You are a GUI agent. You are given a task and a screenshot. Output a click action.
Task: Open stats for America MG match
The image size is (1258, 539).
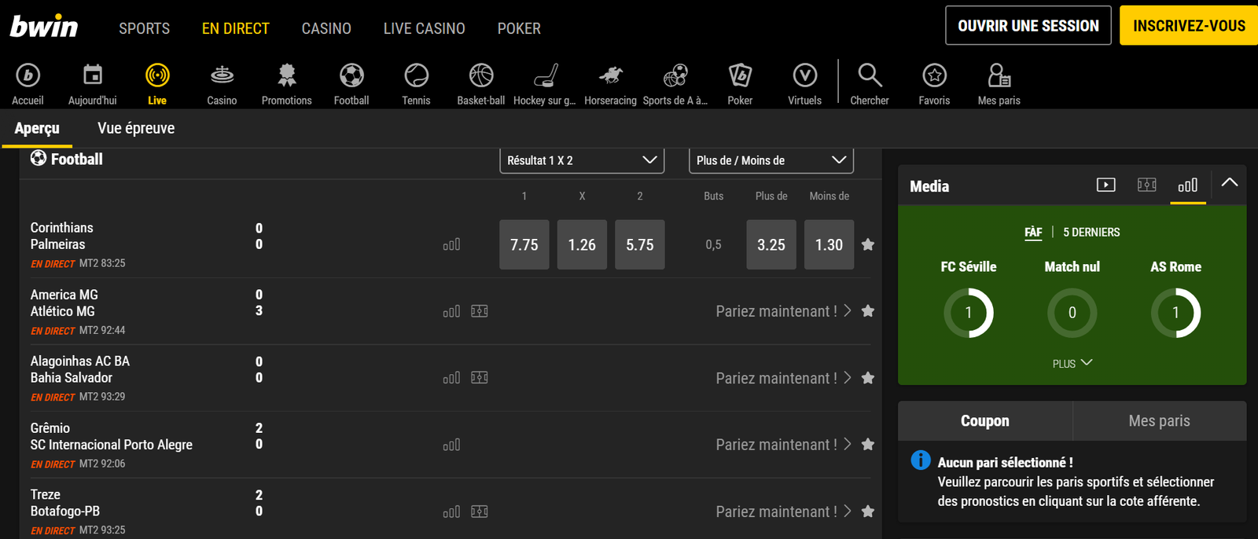(x=451, y=311)
